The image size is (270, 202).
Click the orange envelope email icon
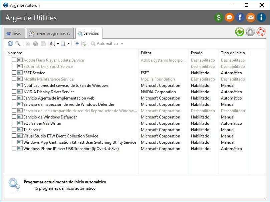click(250, 17)
